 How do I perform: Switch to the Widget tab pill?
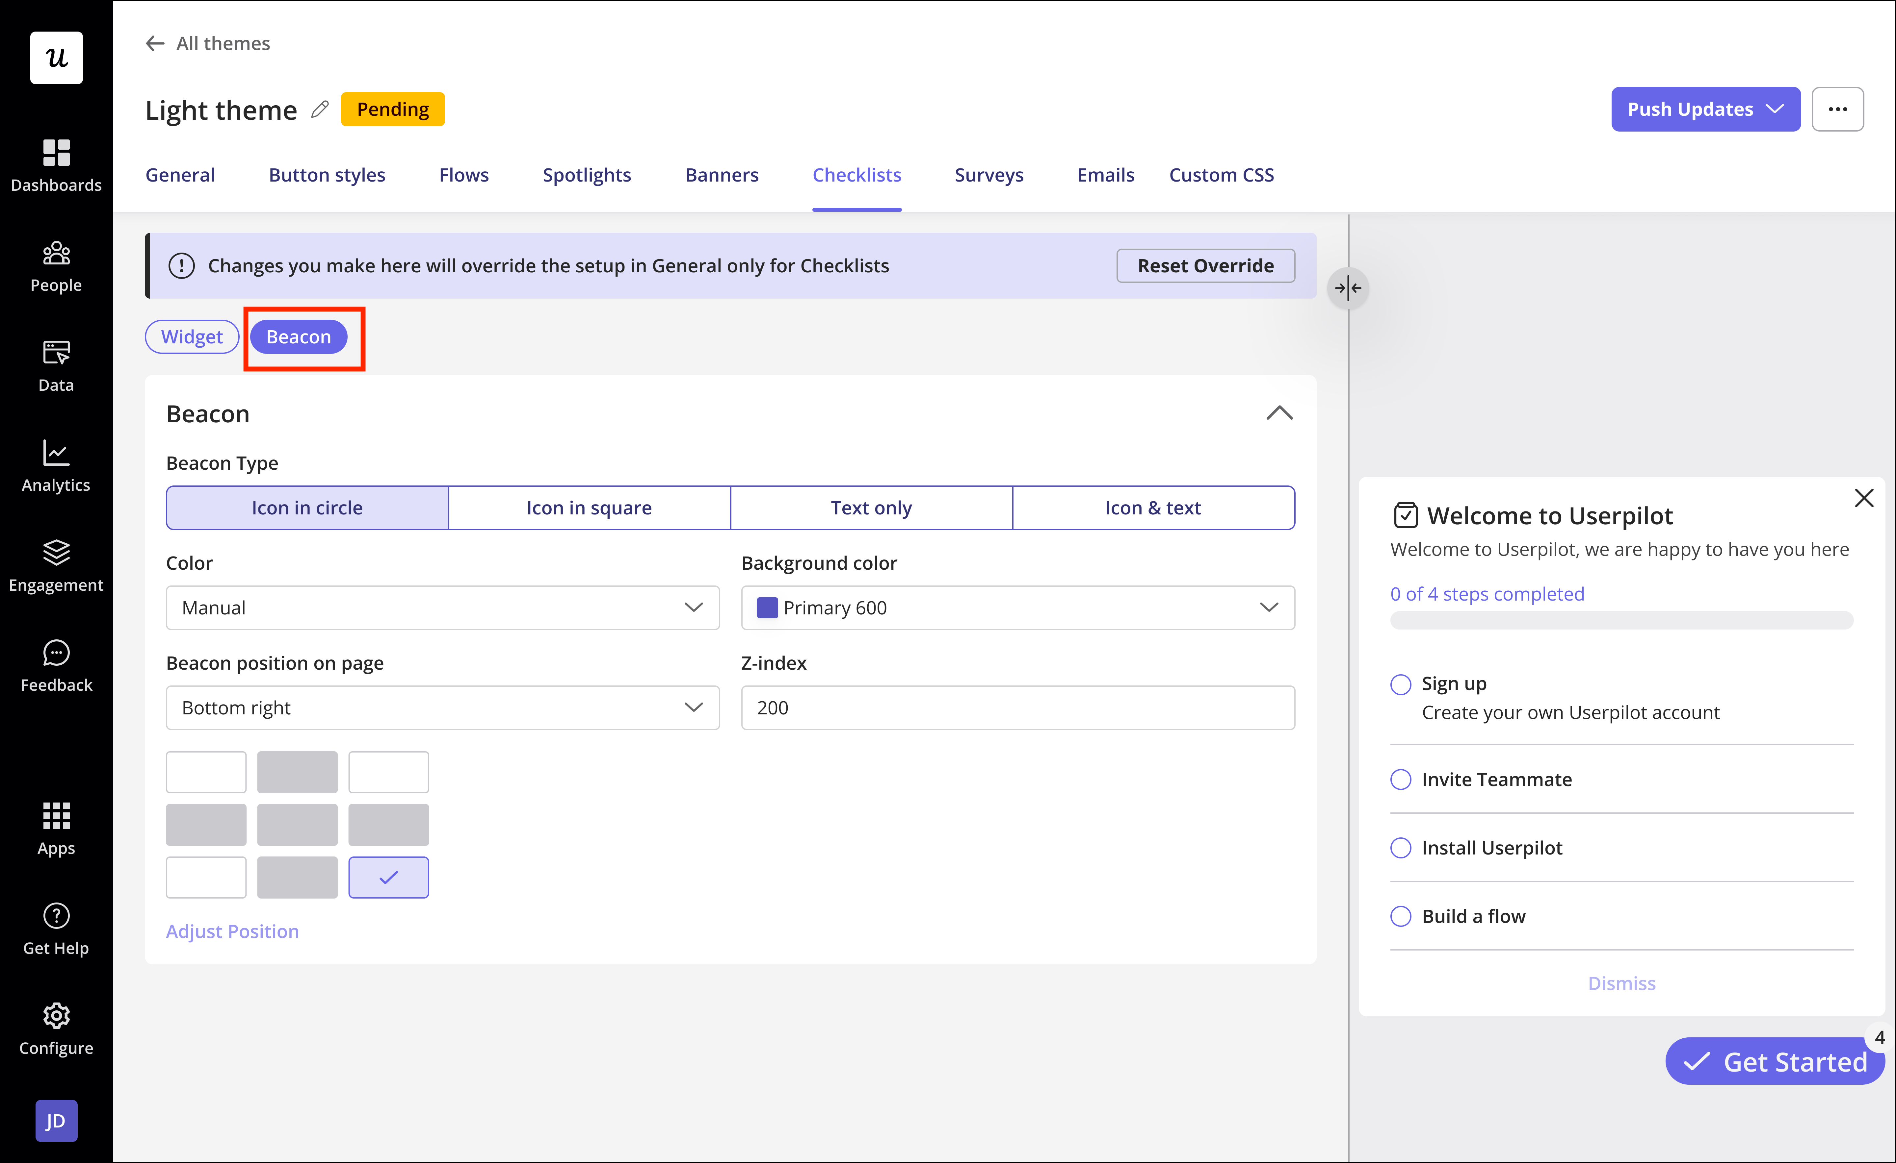pos(192,337)
